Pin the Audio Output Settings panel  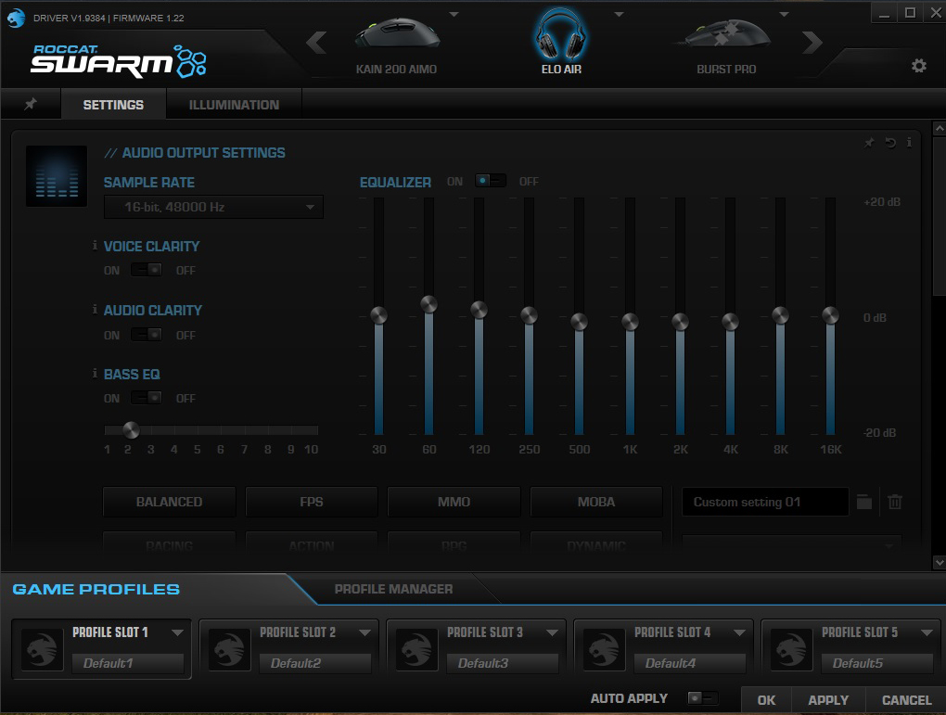click(869, 143)
